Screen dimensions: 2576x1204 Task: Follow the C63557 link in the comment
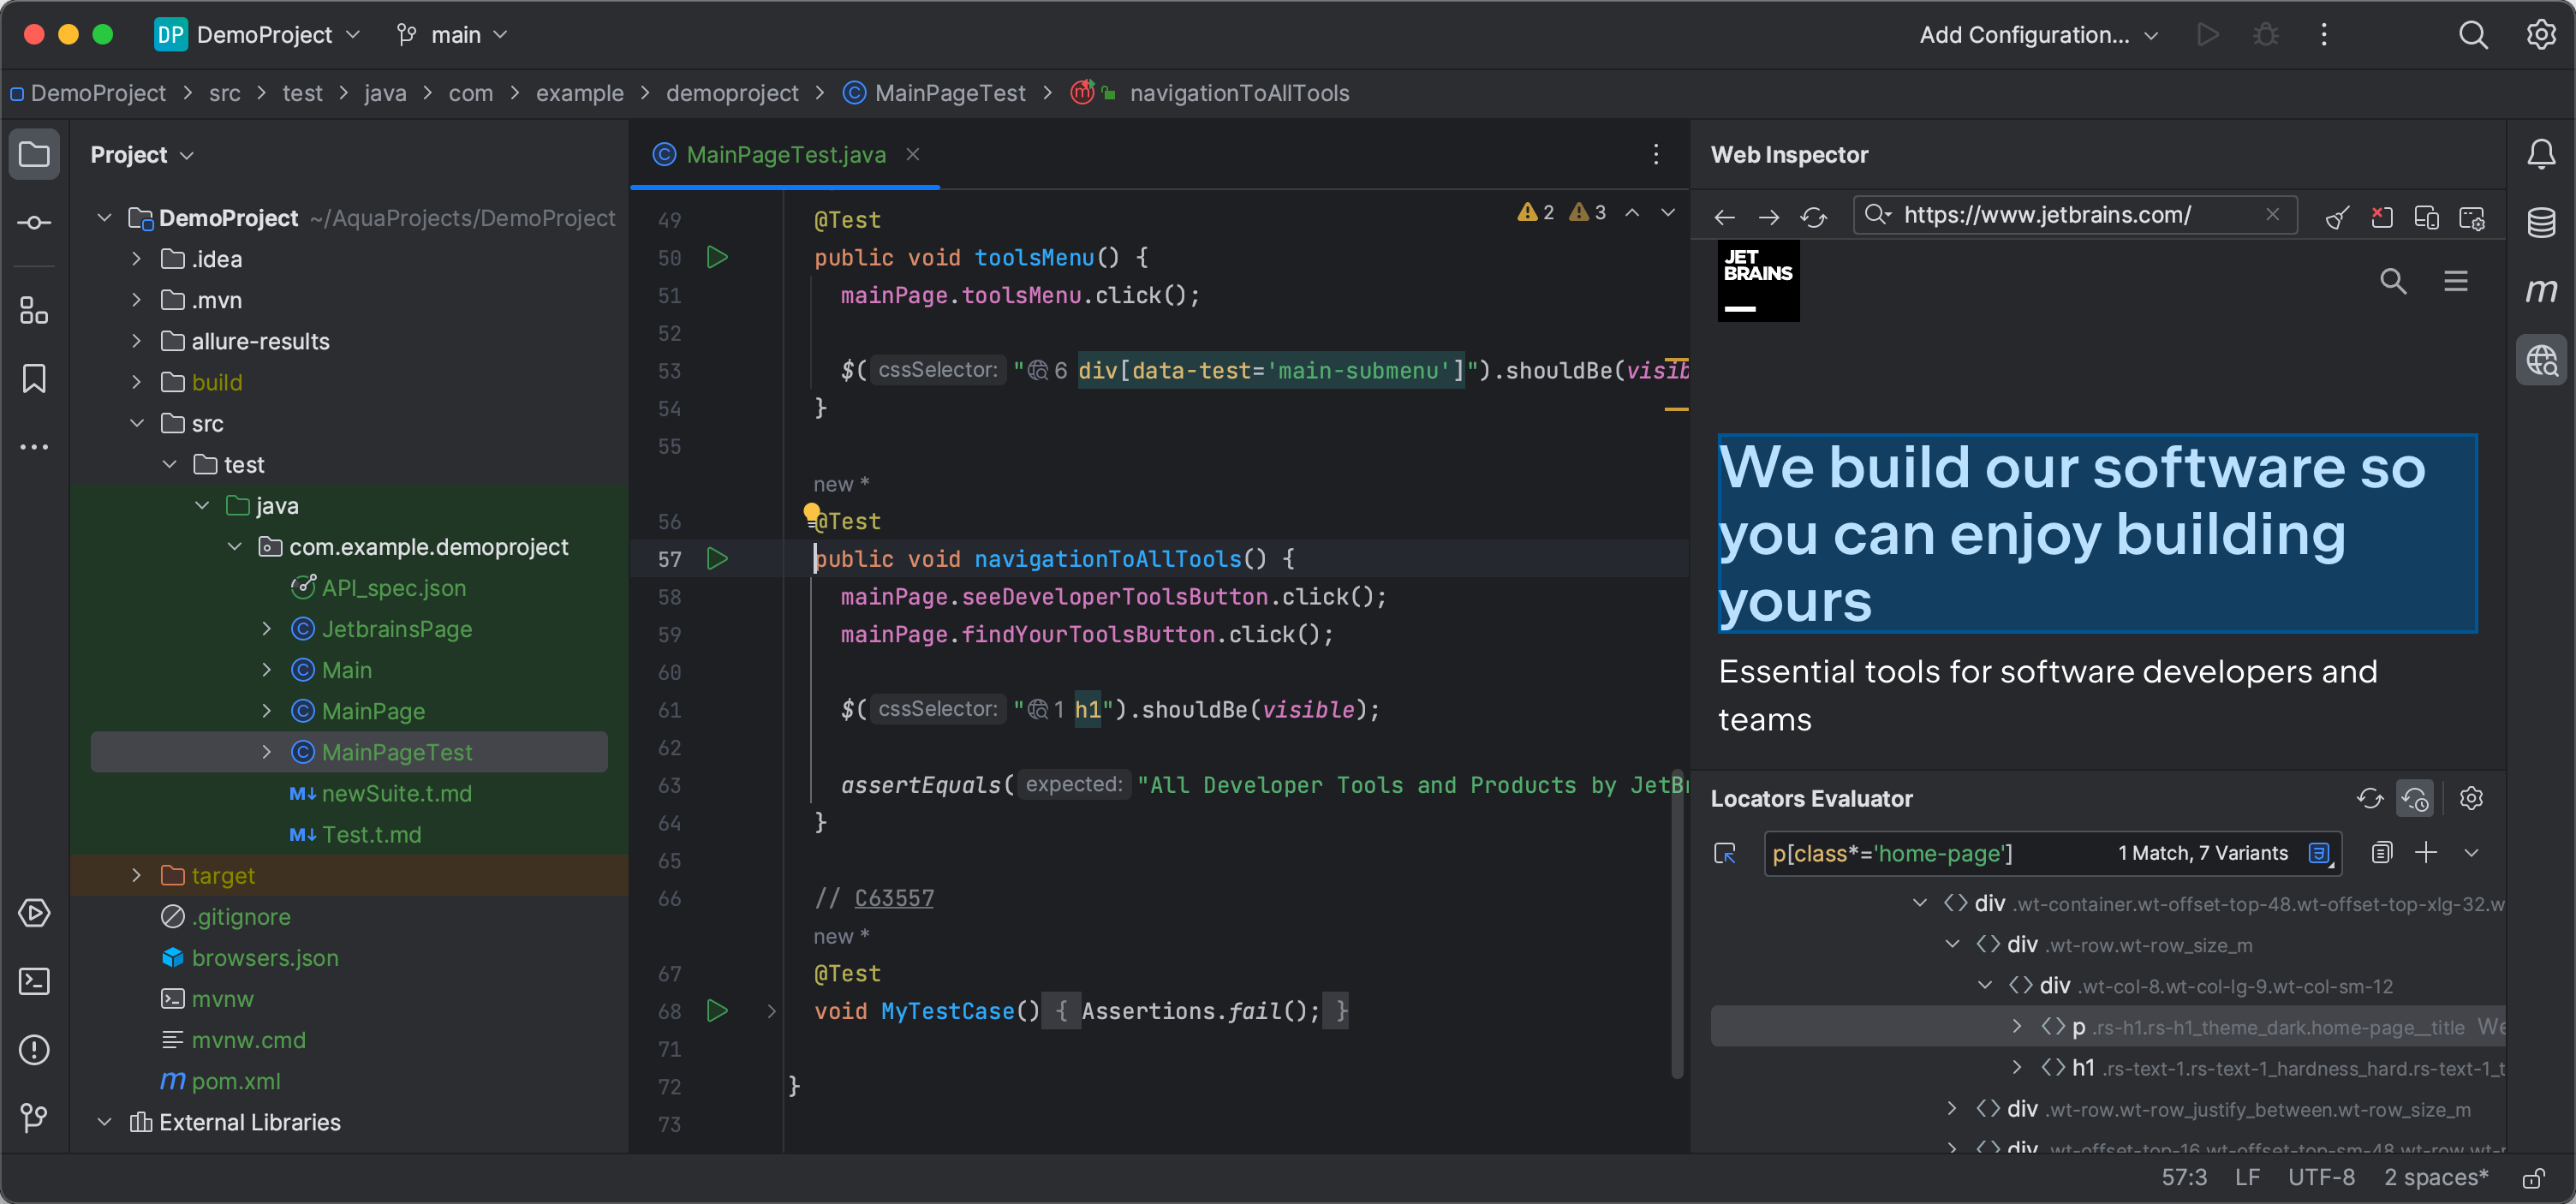coord(893,898)
